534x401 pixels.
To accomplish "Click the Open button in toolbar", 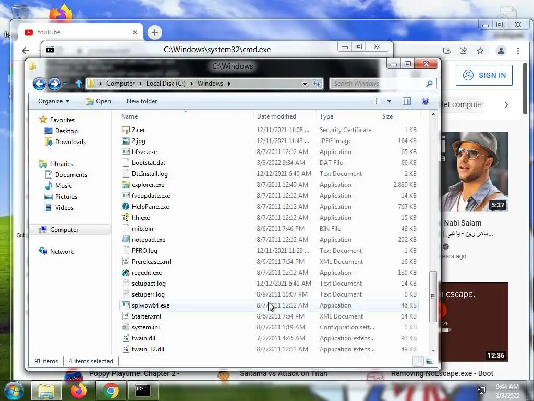I will (98, 101).
